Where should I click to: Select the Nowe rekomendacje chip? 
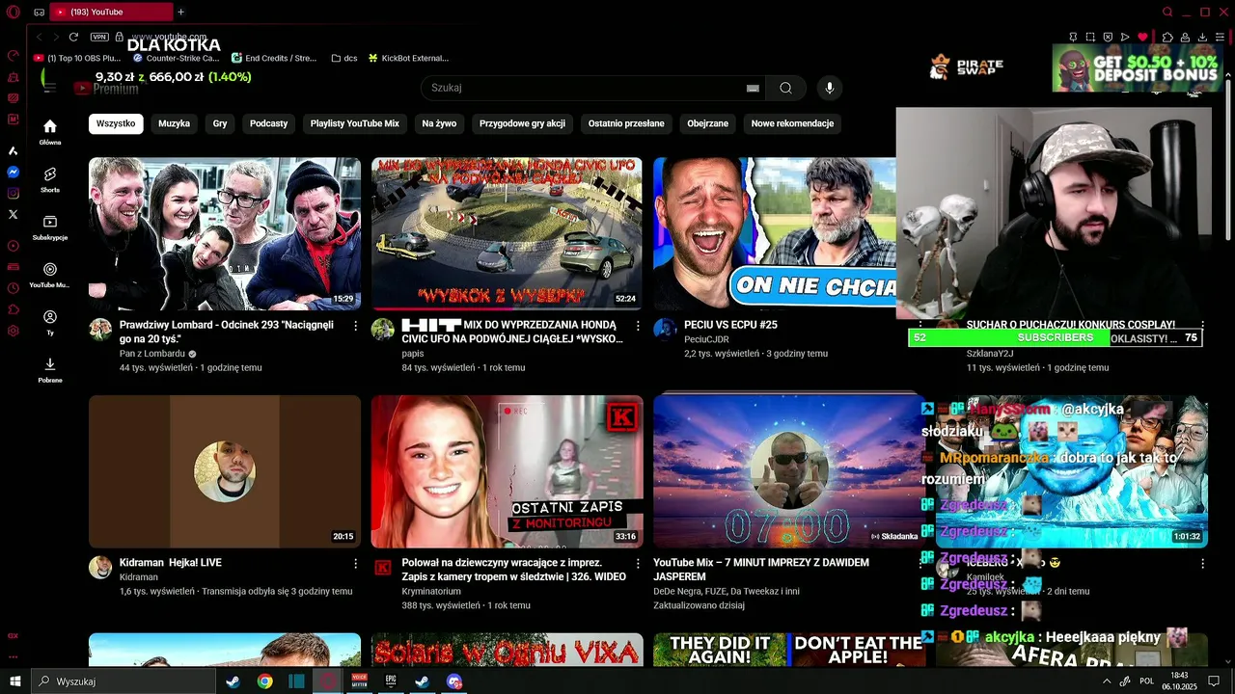[792, 123]
